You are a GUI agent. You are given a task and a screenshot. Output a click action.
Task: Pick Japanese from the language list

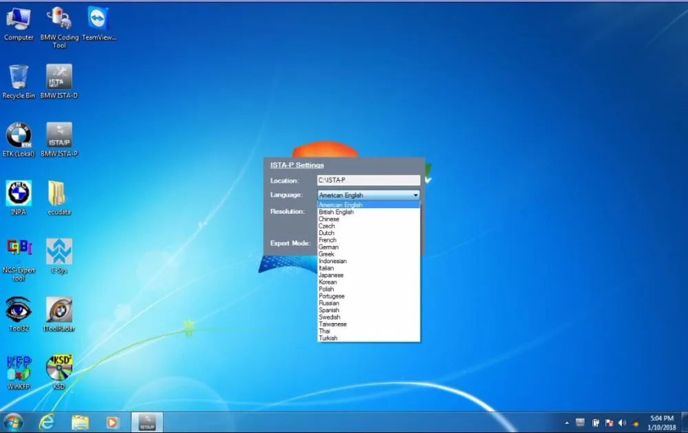click(x=369, y=275)
